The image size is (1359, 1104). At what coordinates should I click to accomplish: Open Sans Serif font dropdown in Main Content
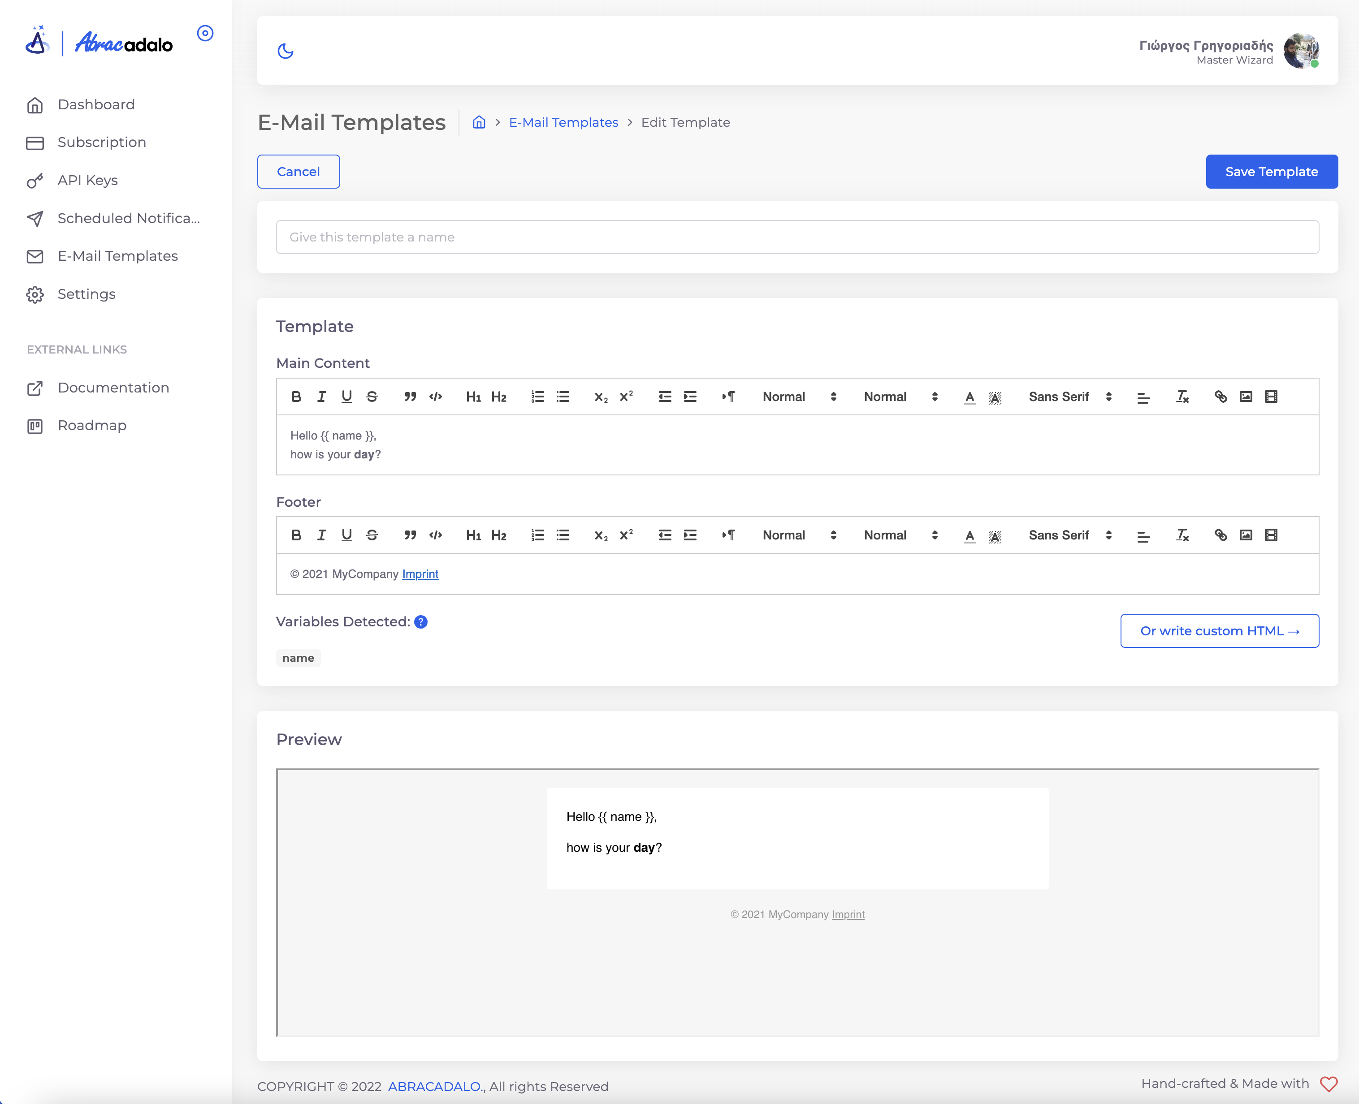tap(1070, 397)
